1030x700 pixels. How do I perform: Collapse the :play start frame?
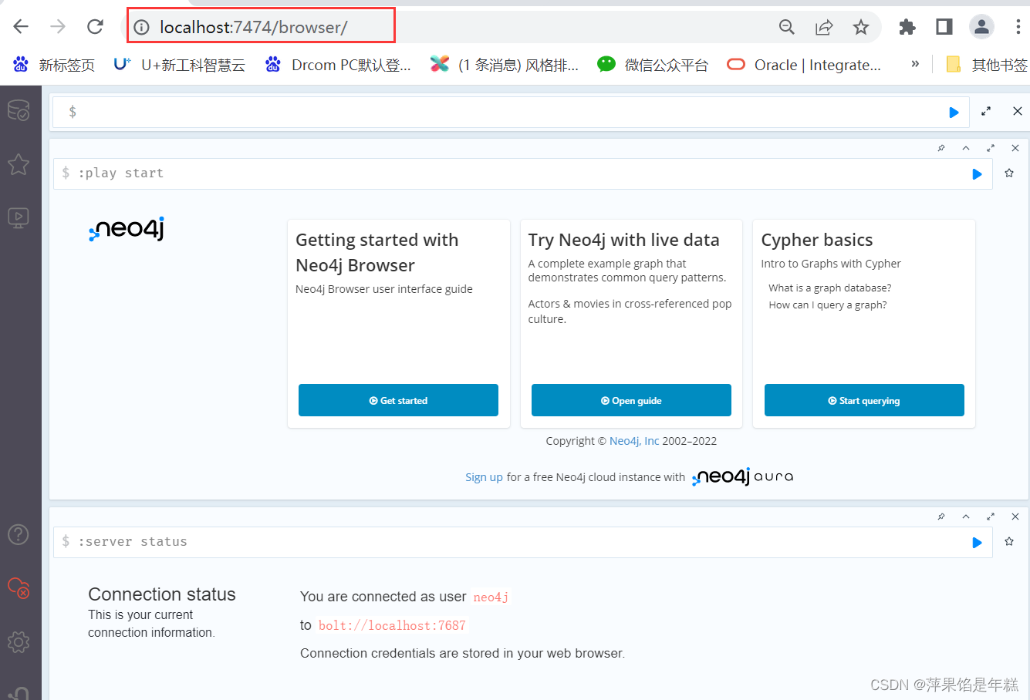click(966, 148)
